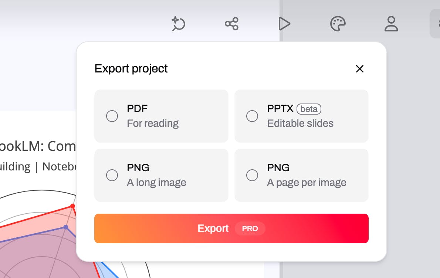Choose the PPTX Editable slides radio option
This screenshot has width=440, height=278.
pos(252,116)
